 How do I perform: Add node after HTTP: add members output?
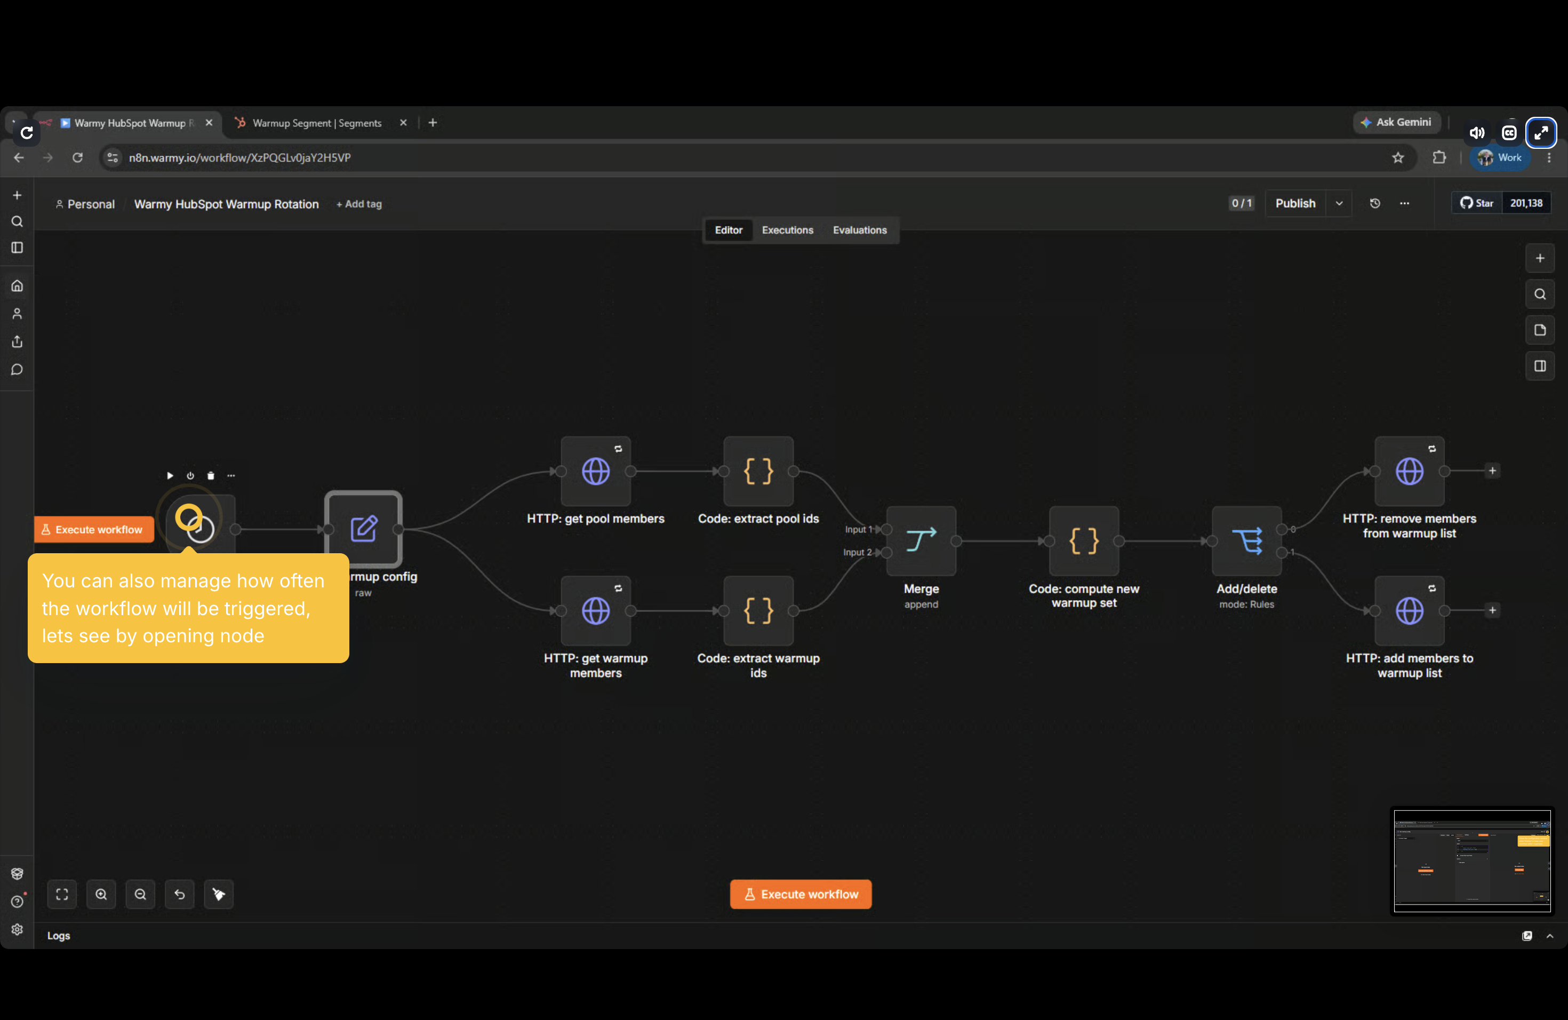coord(1492,610)
